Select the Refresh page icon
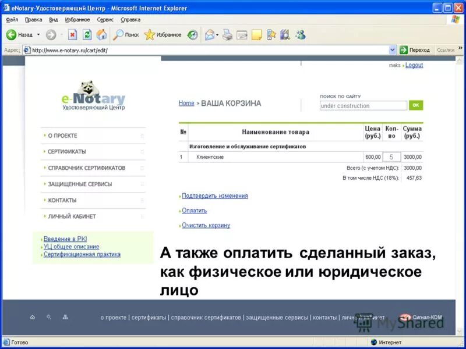The image size is (466, 349). (x=87, y=34)
